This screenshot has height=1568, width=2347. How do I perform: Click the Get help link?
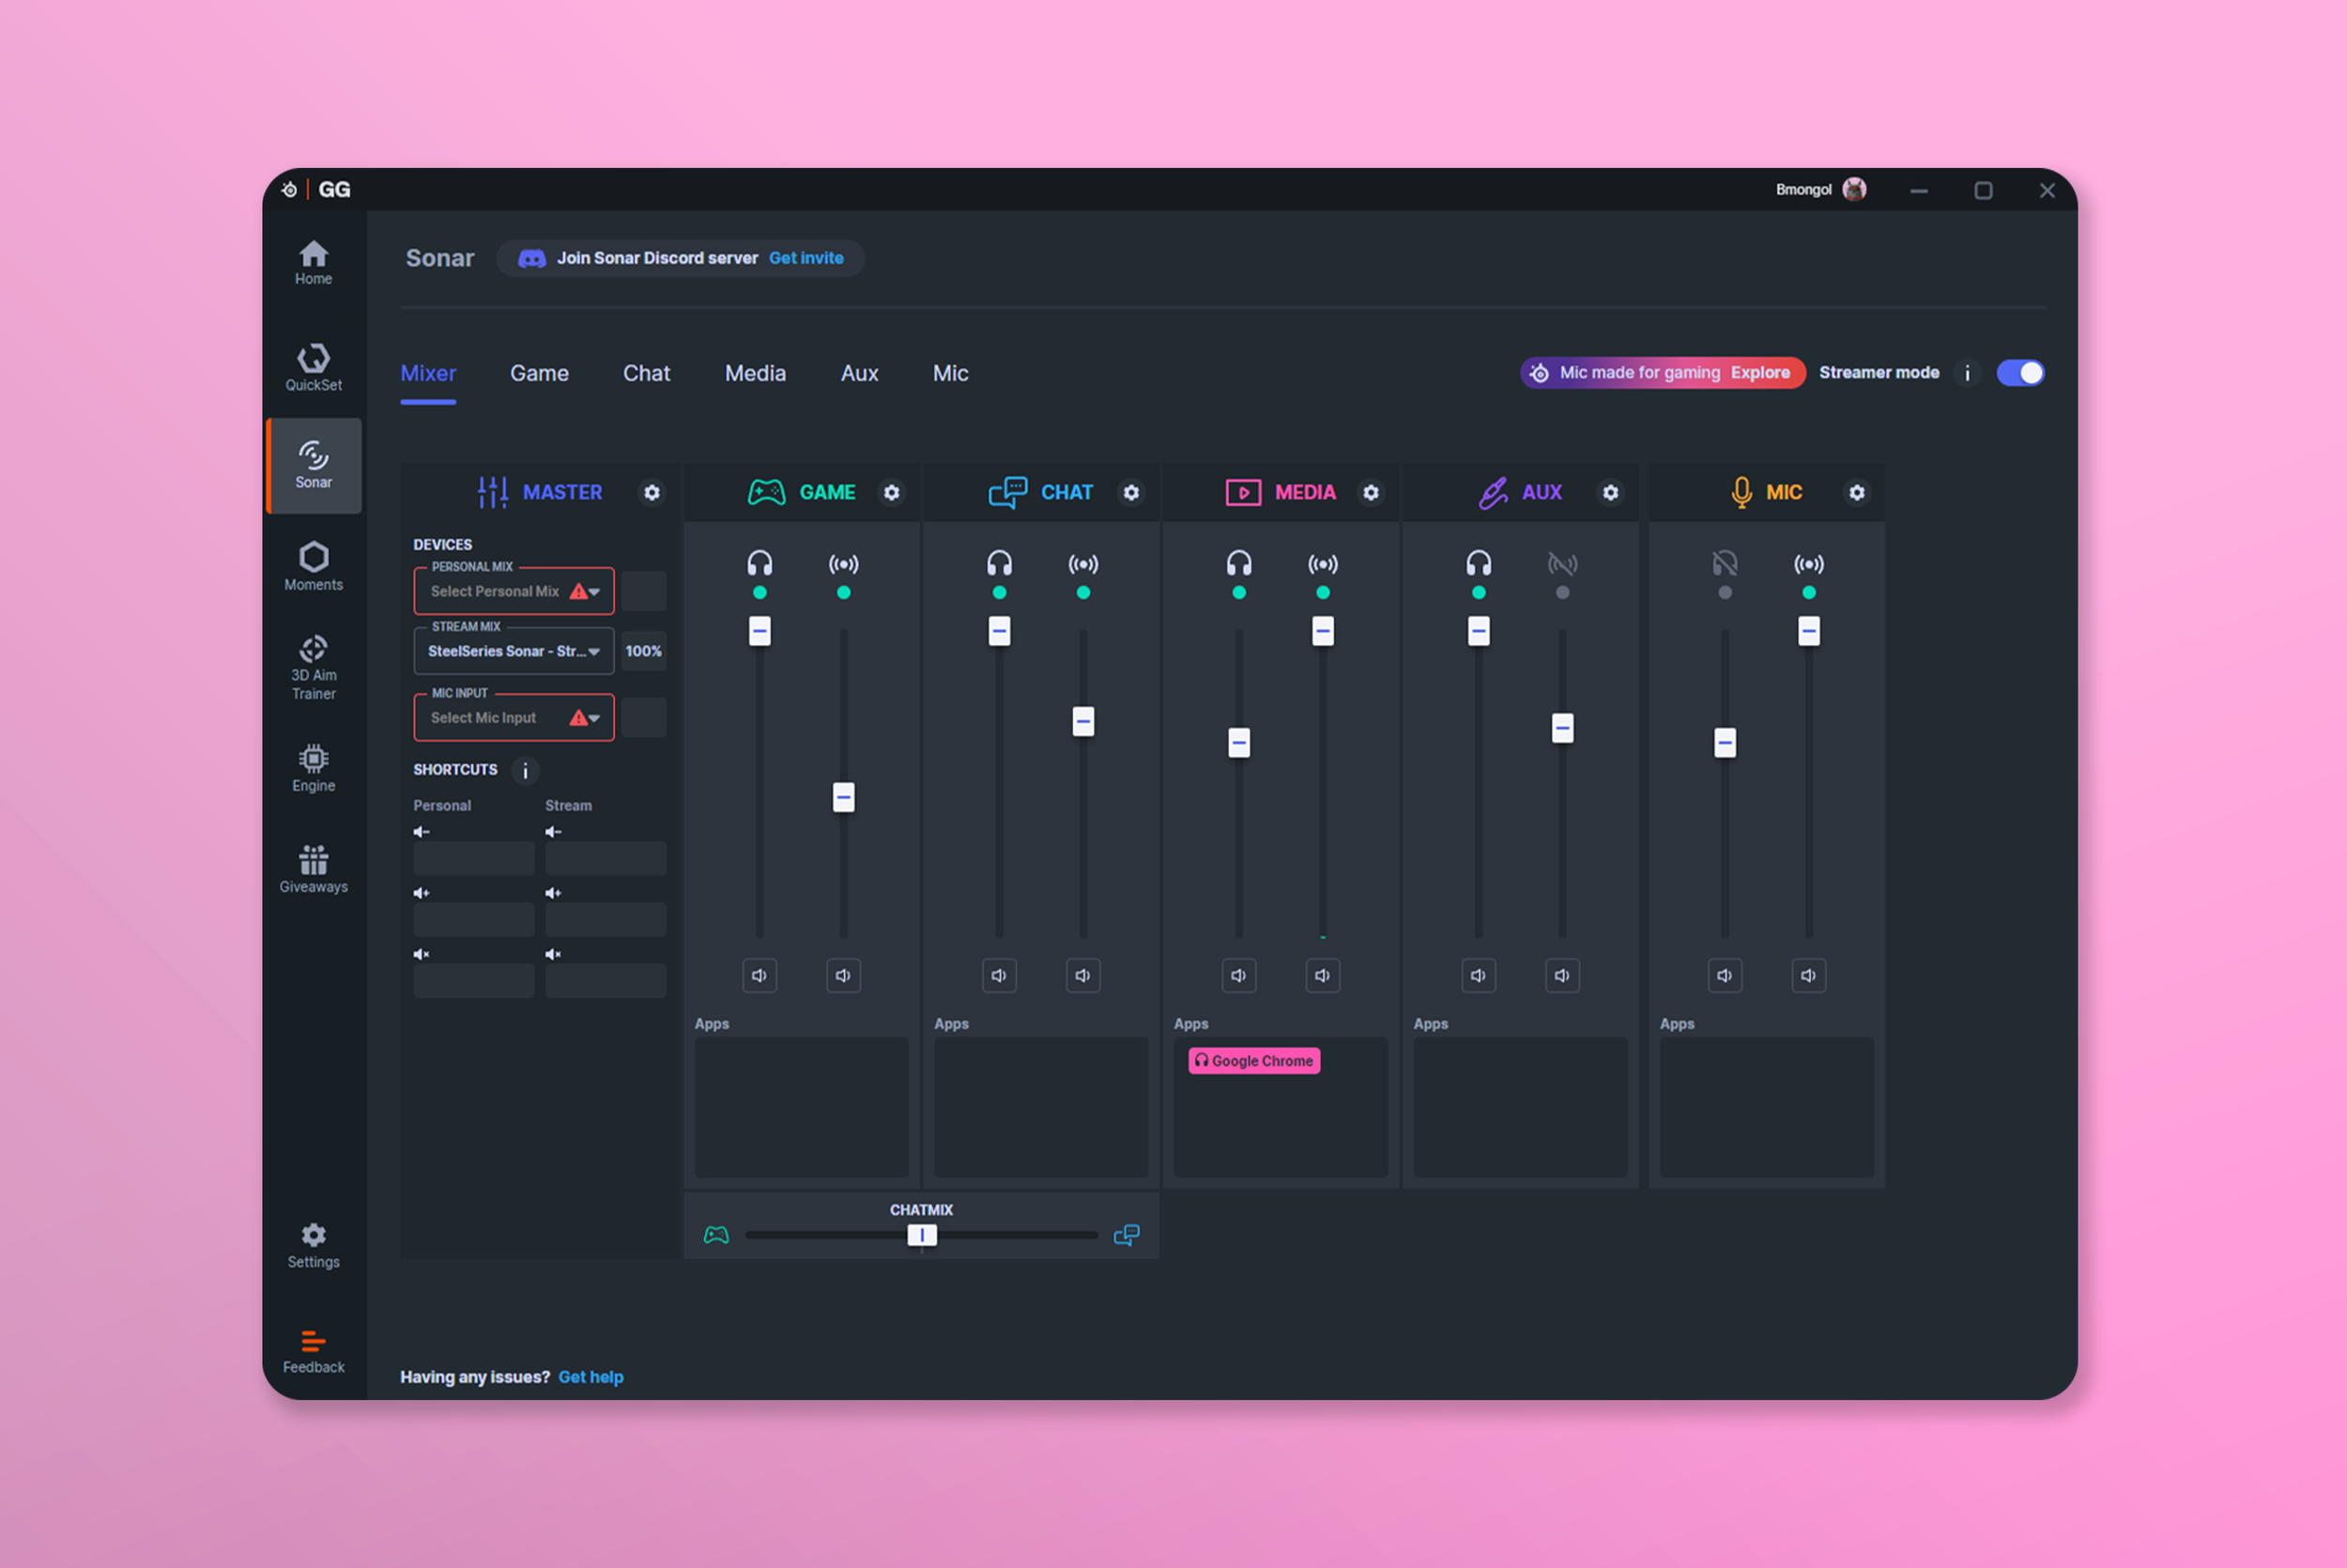591,1377
